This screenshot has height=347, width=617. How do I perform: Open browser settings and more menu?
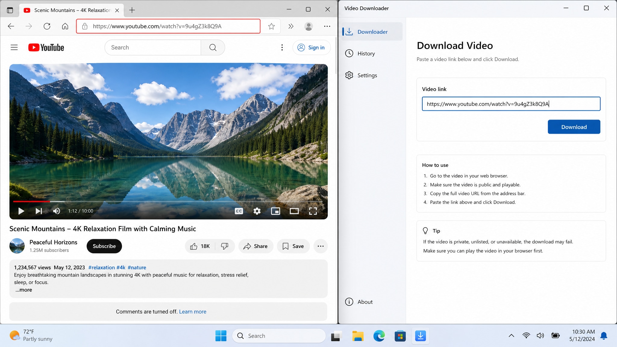point(327,26)
